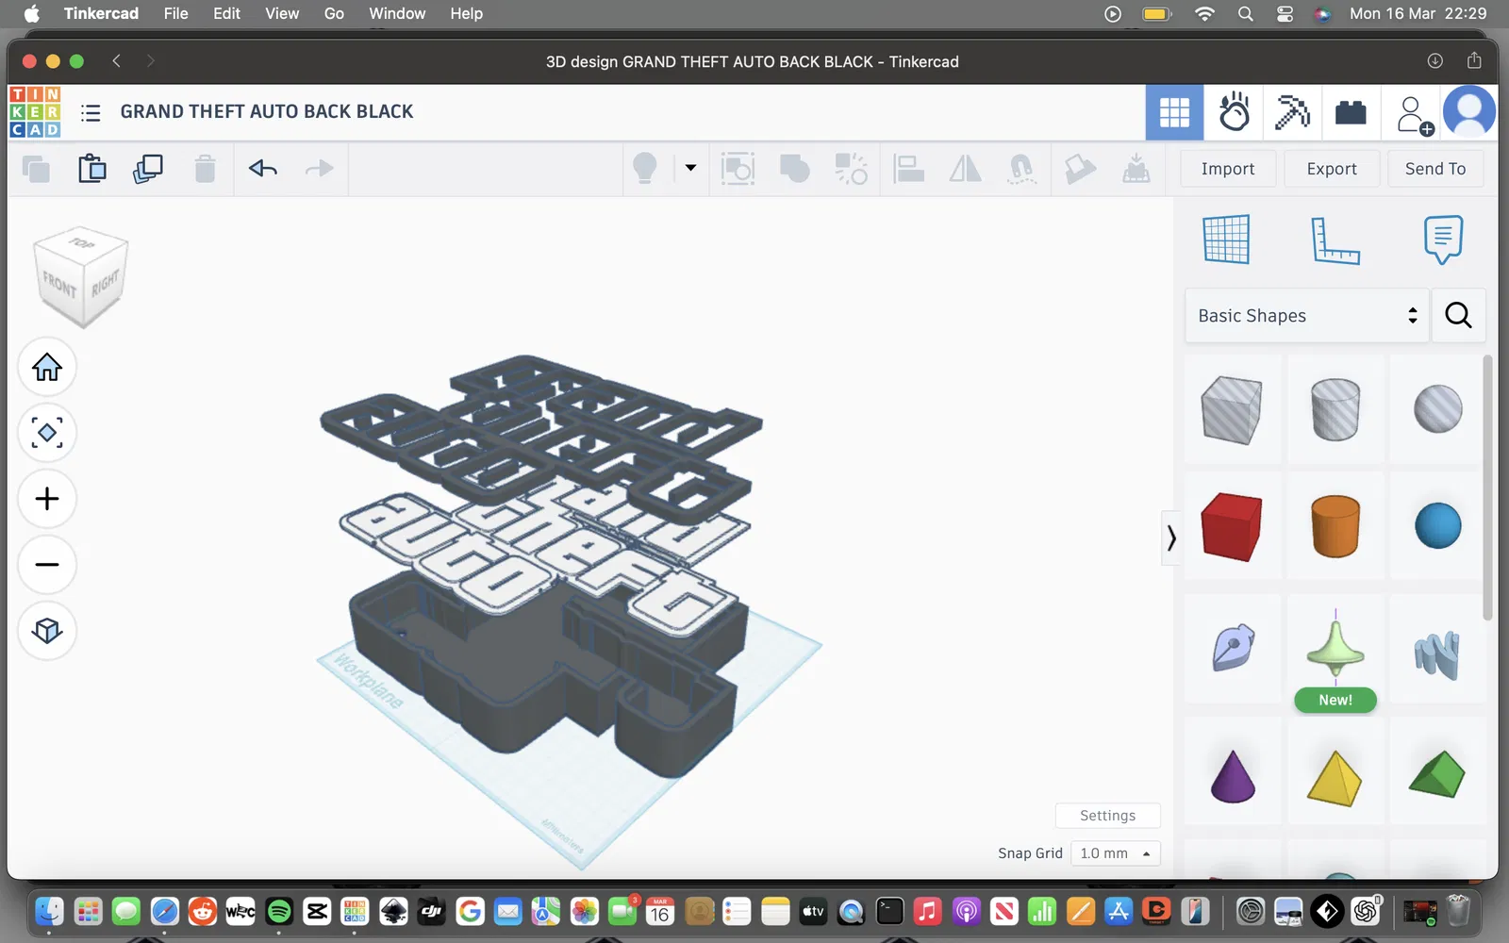Open the design list menu icon
This screenshot has height=943, width=1509.
[91, 113]
